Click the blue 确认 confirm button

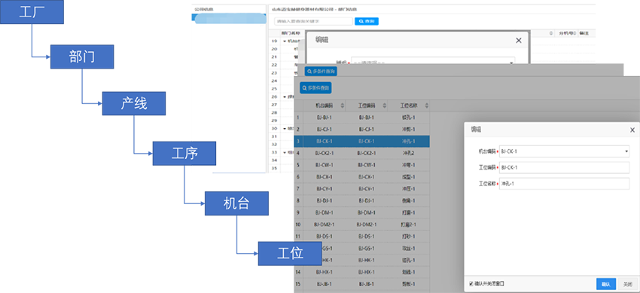point(606,284)
